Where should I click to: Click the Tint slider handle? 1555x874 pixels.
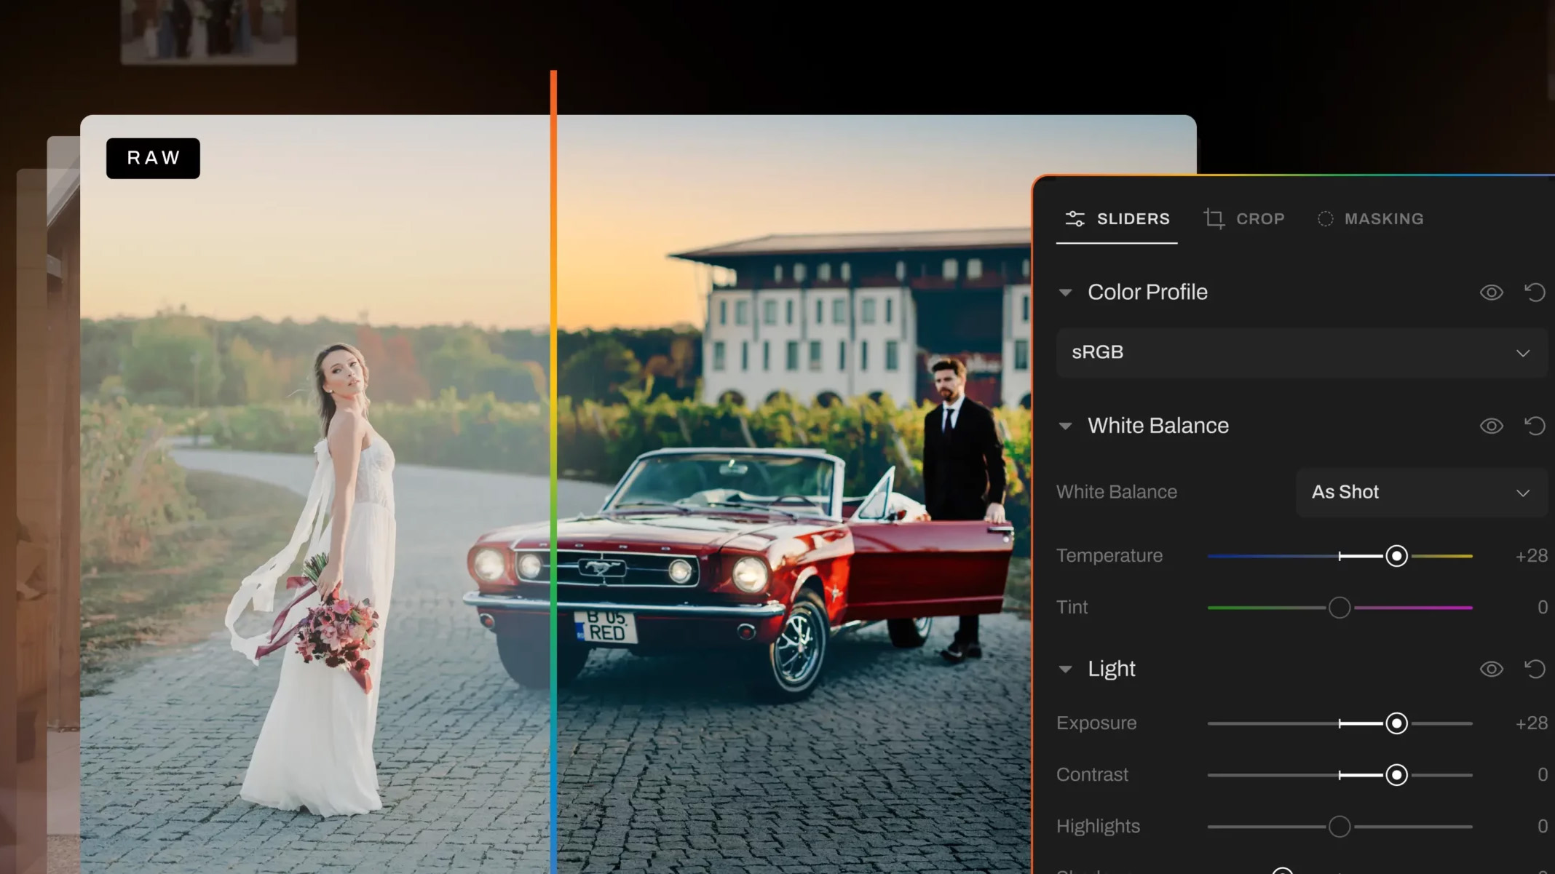[x=1339, y=608]
